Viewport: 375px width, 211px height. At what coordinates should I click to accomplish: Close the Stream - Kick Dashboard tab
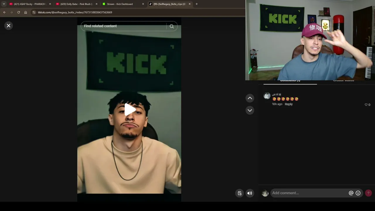click(143, 4)
